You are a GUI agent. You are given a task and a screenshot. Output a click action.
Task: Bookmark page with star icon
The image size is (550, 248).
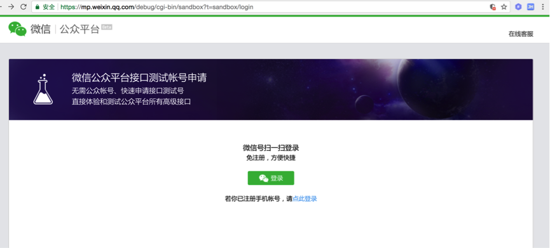click(504, 7)
